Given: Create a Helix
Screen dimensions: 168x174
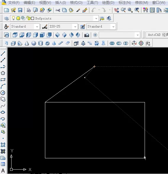Looking at the screenshot, I should (x=61, y=43).
